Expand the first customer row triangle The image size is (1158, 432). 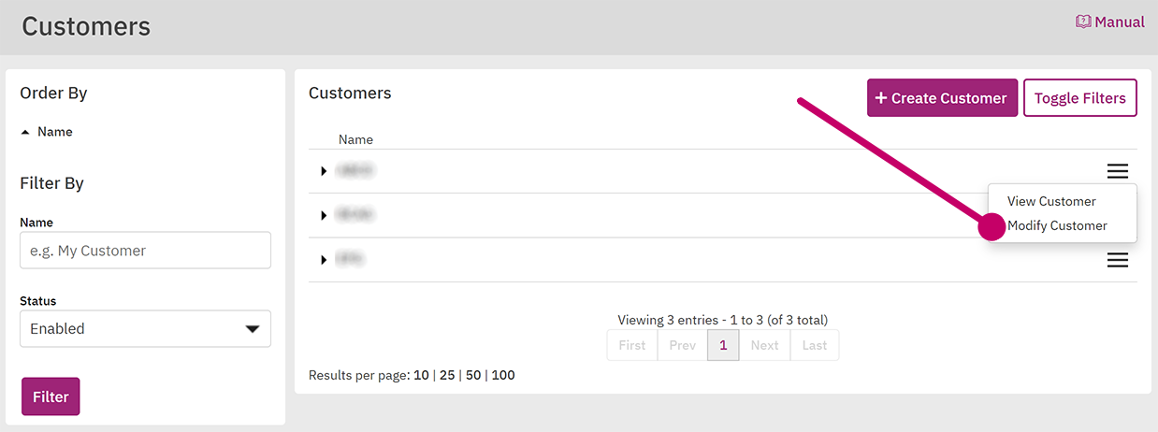324,171
